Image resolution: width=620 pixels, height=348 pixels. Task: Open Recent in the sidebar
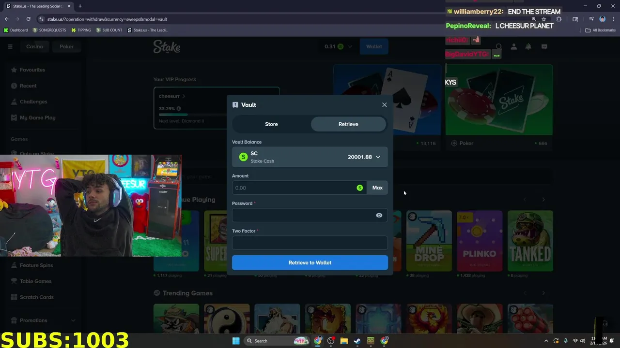pyautogui.click(x=28, y=86)
